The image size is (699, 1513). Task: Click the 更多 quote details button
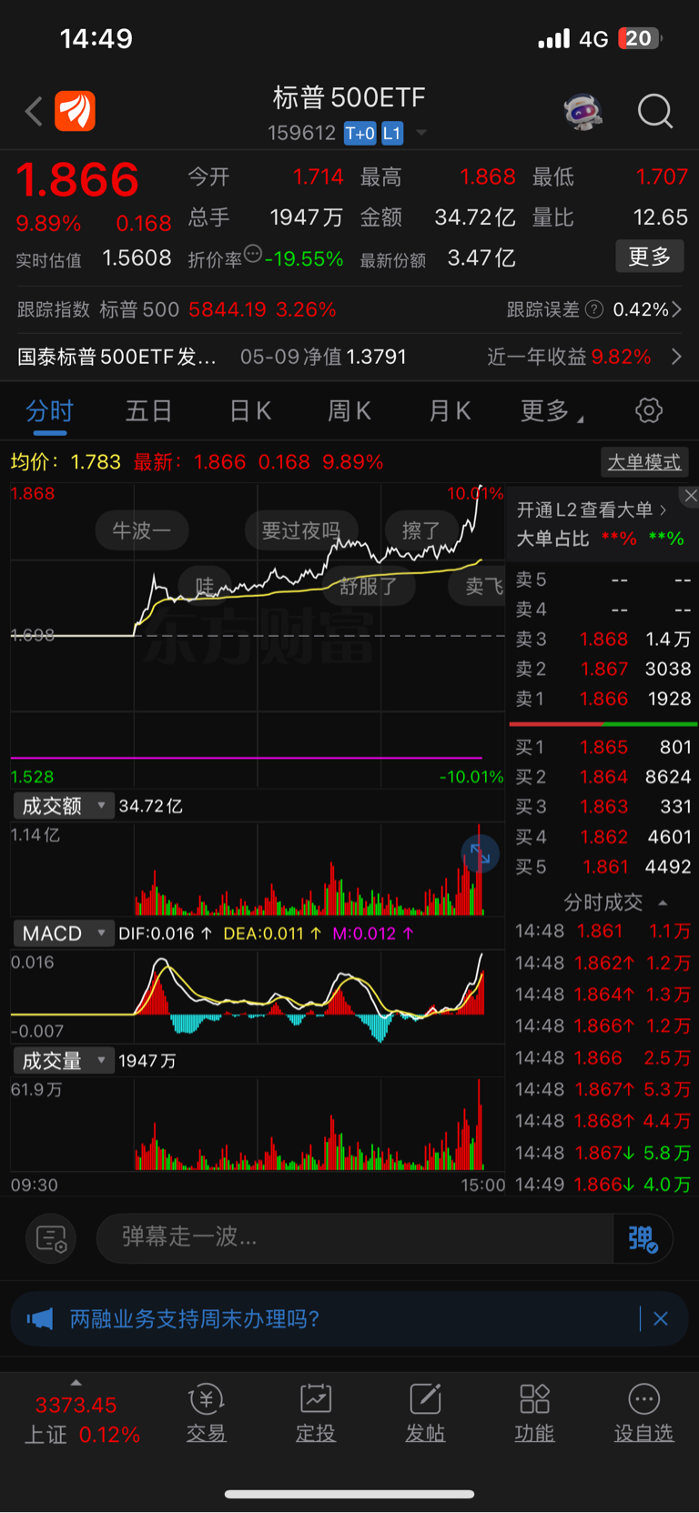650,257
